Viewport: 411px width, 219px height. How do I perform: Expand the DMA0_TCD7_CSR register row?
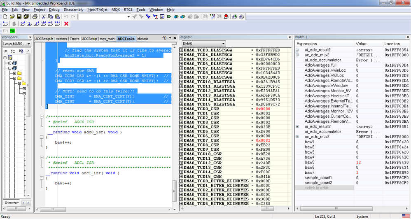181,140
